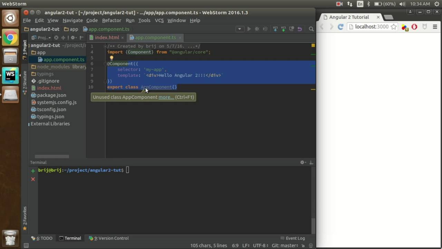The width and height of the screenshot is (442, 249).
Task: Hide the Project tool window
Action: (x=81, y=37)
